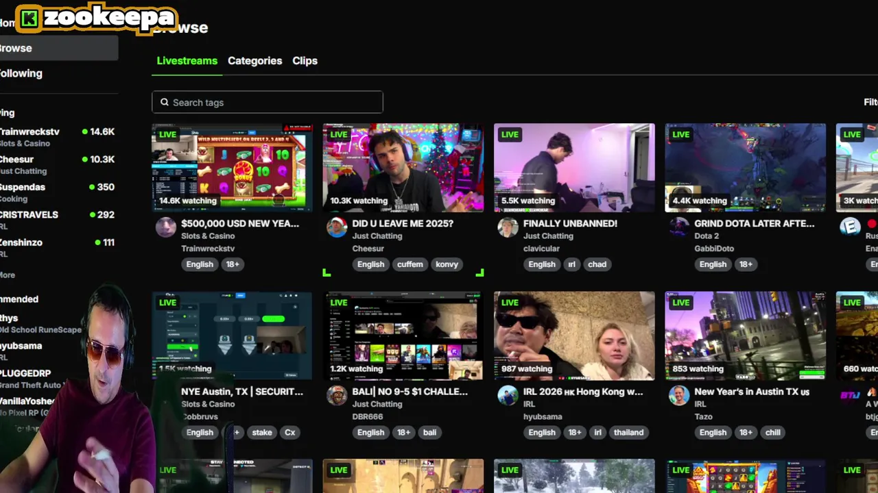
Task: Select Browse in the left sidebar
Action: pyautogui.click(x=59, y=48)
